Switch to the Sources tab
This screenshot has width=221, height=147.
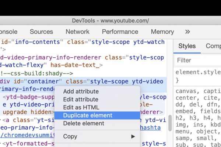click(42, 32)
